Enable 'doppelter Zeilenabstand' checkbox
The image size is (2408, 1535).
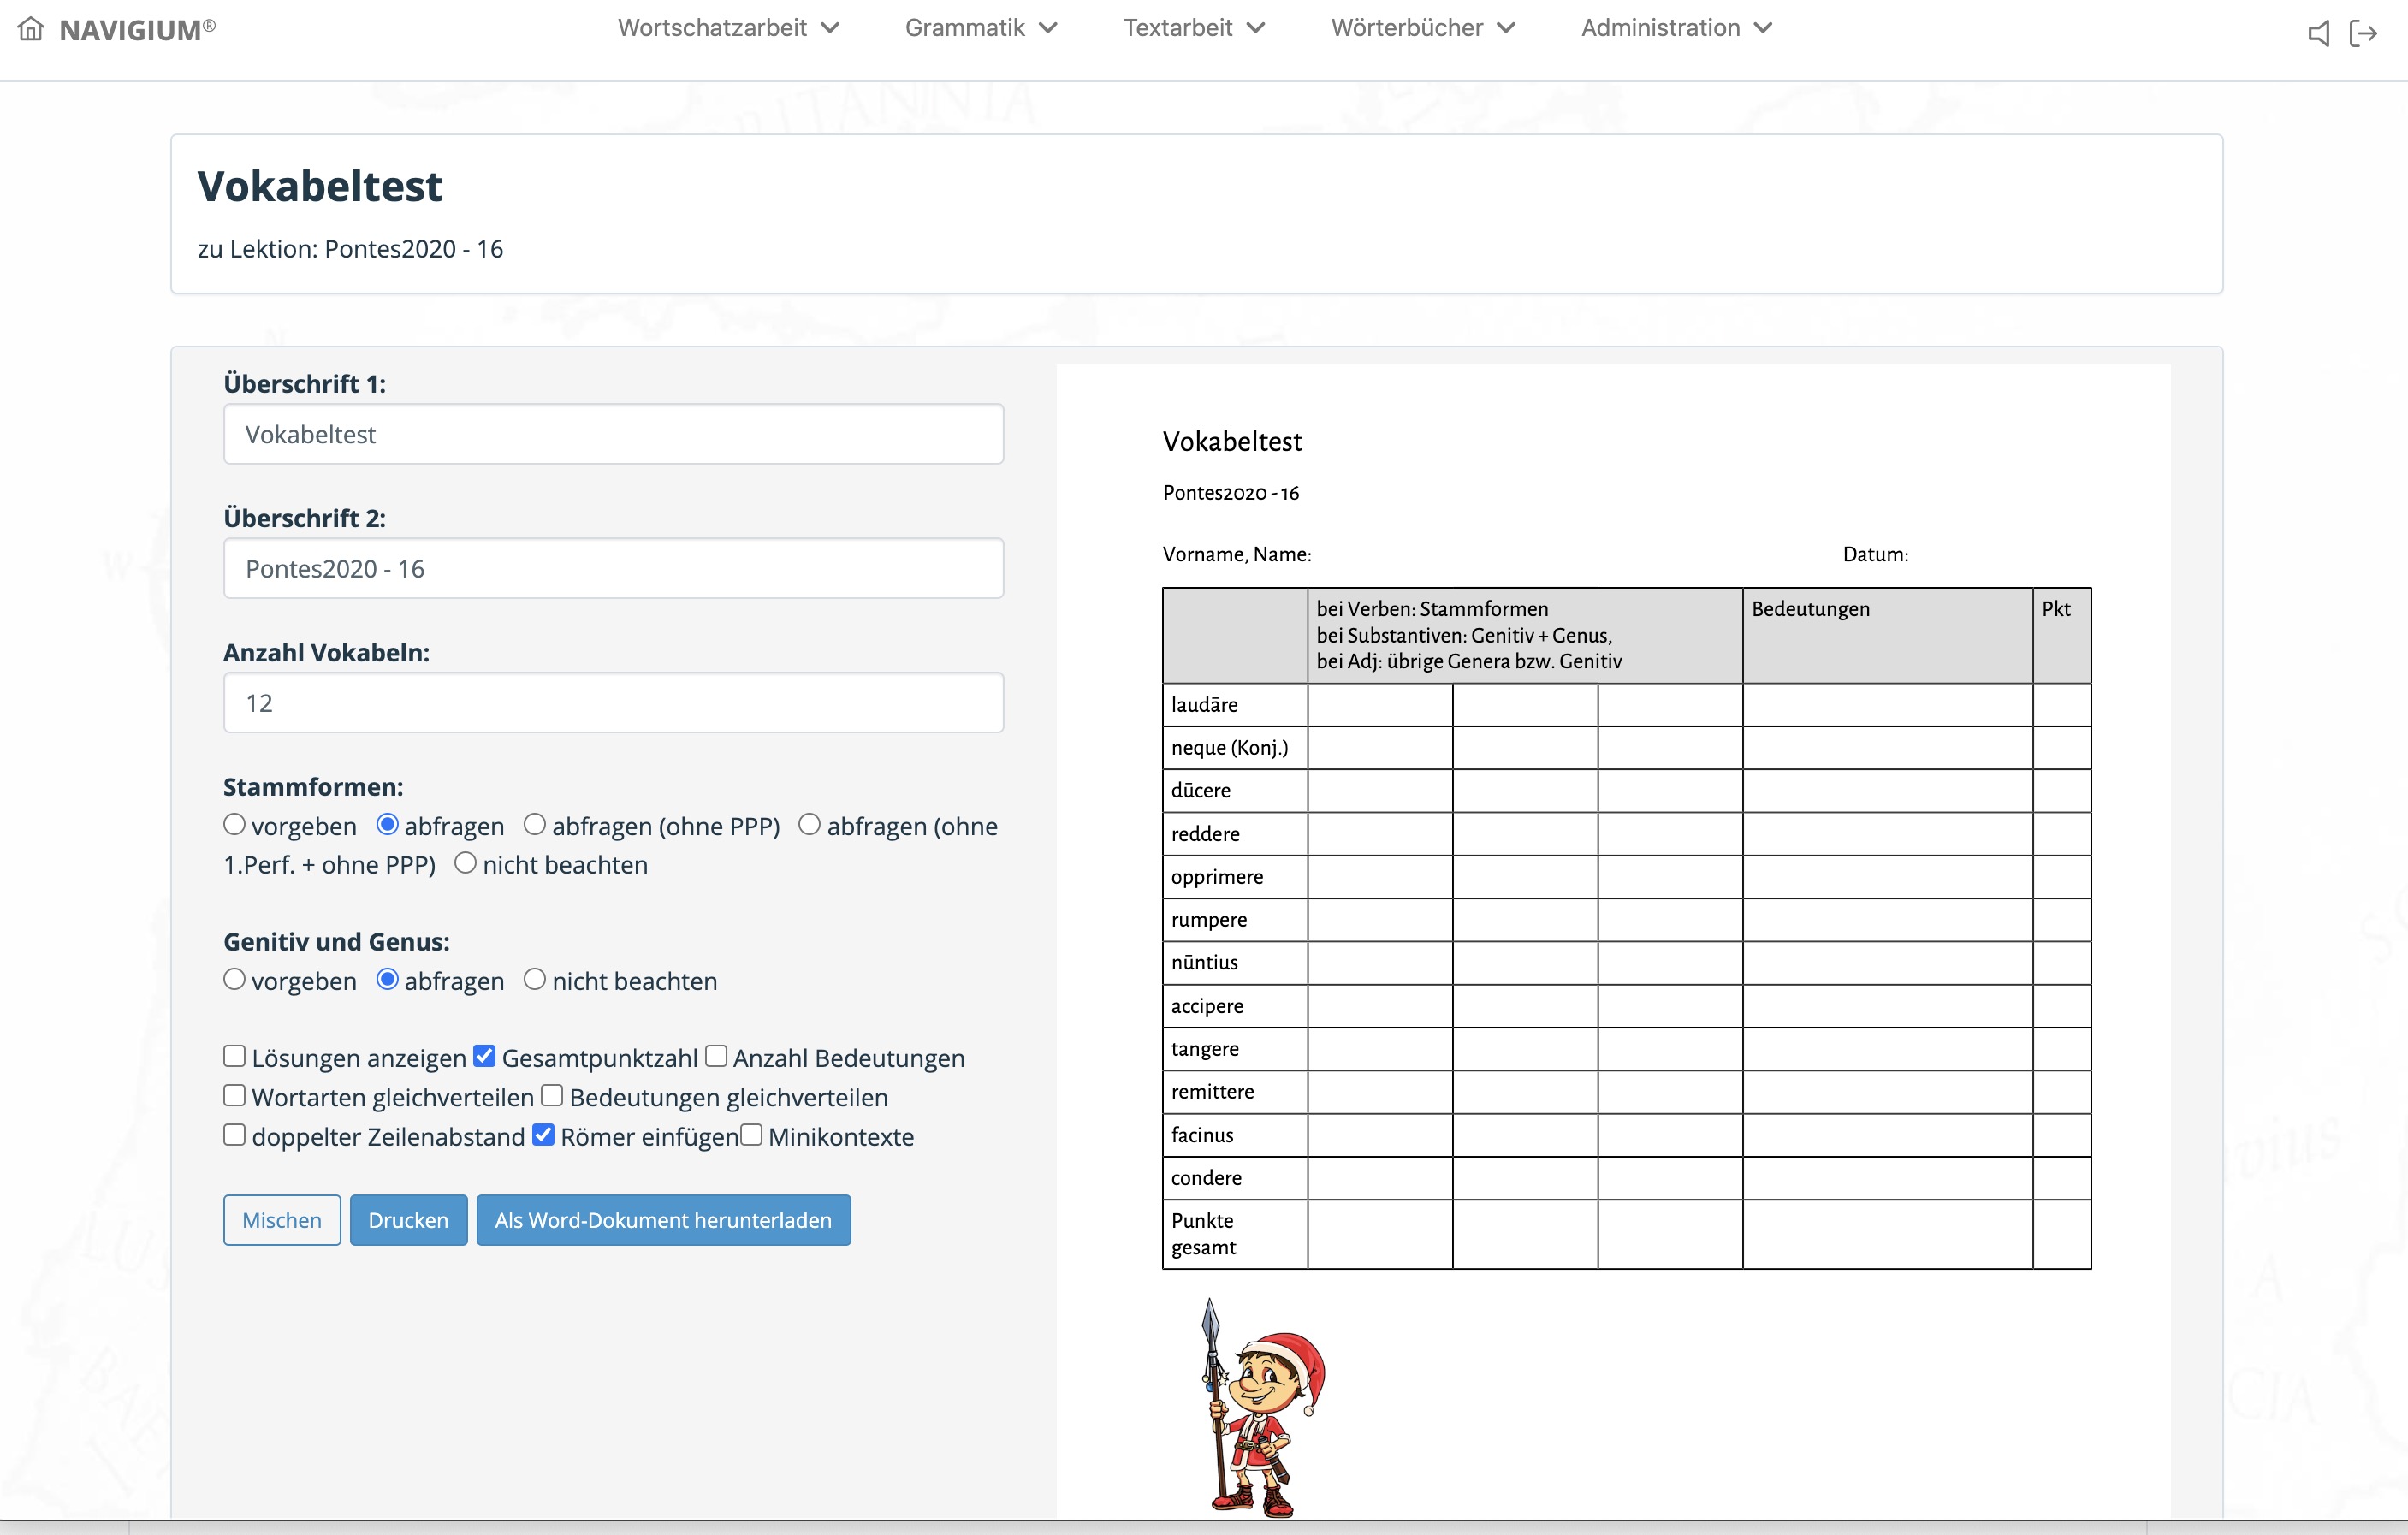pyautogui.click(x=234, y=1135)
